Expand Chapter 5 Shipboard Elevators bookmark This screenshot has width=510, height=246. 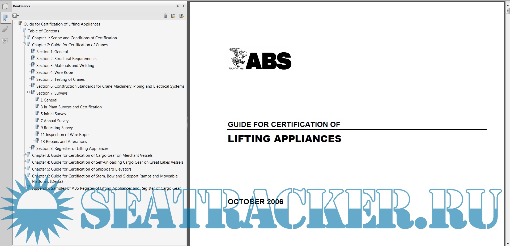pyautogui.click(x=24, y=168)
